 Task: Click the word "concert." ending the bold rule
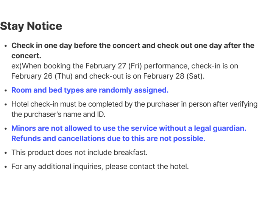click(26, 56)
